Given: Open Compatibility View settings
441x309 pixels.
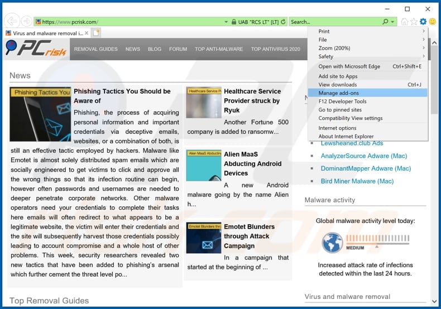Looking at the screenshot, I should click(368, 118).
